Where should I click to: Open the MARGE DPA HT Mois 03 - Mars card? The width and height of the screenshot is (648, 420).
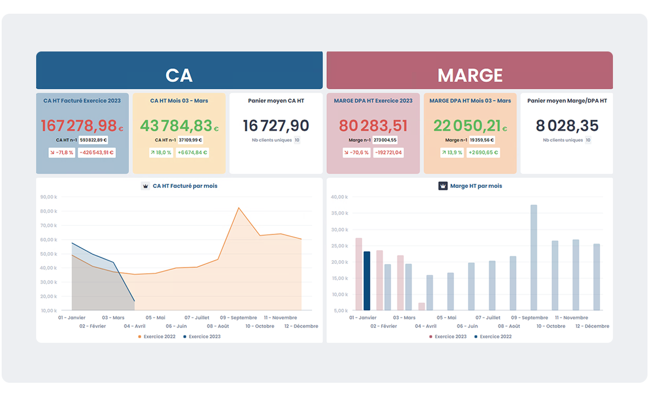tap(470, 133)
